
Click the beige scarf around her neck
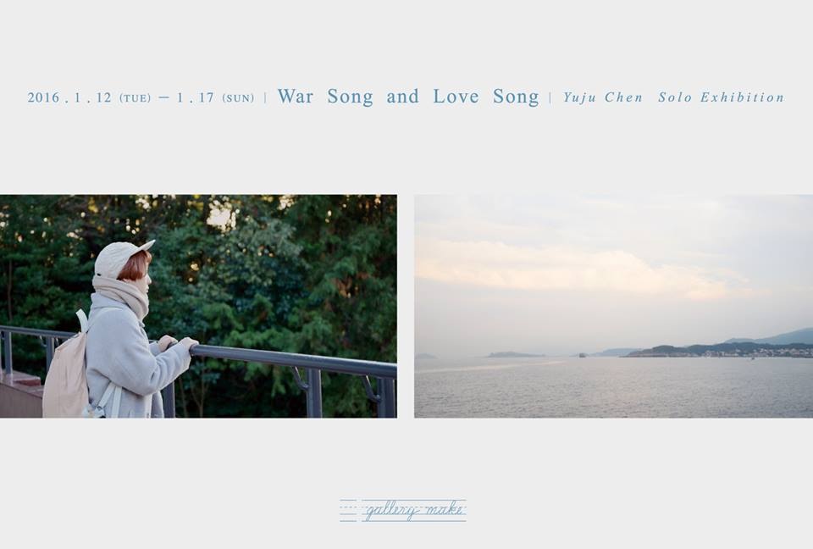tap(122, 292)
